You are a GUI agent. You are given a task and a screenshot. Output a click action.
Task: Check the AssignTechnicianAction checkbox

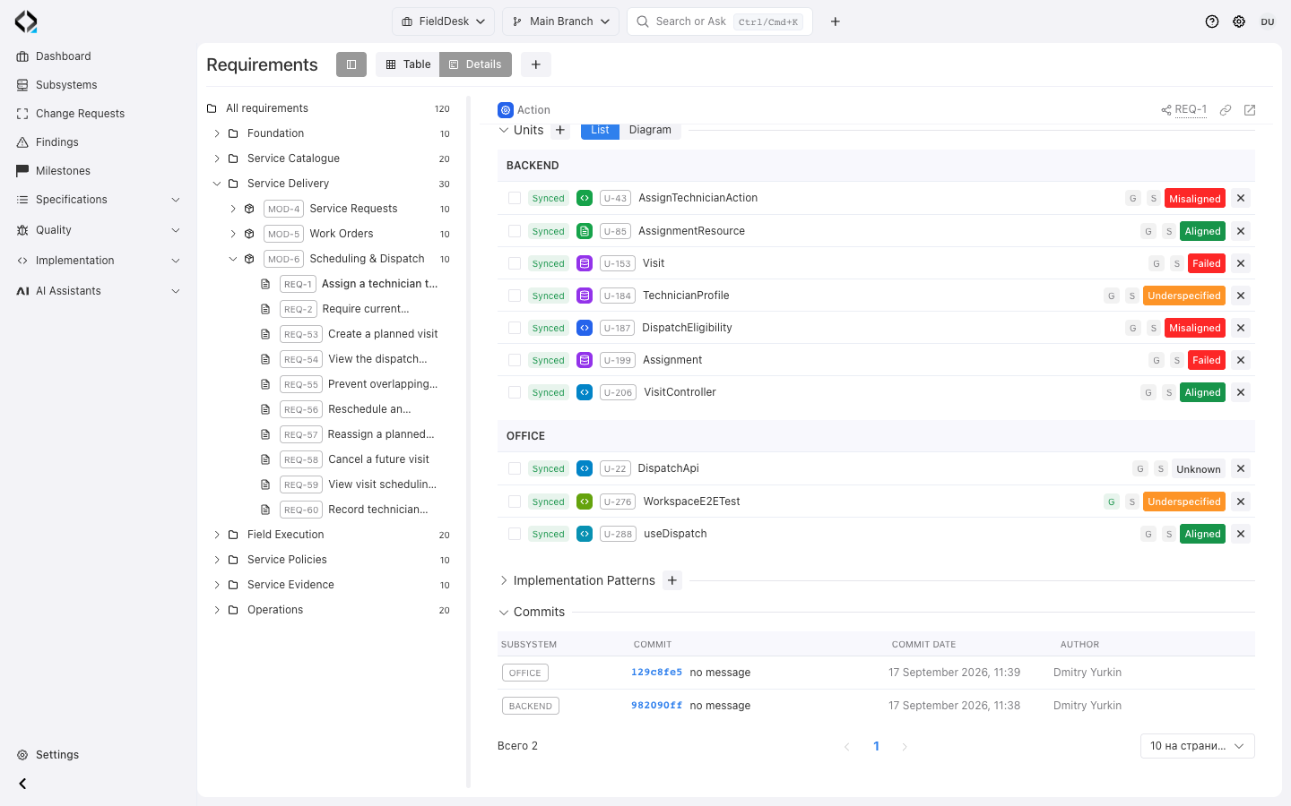pos(515,198)
